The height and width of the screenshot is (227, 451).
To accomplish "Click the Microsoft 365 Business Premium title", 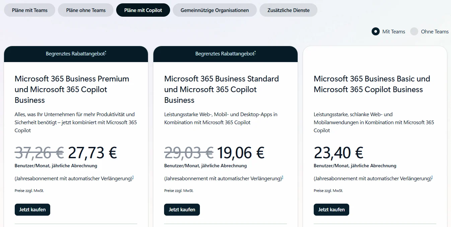I will pos(72,89).
